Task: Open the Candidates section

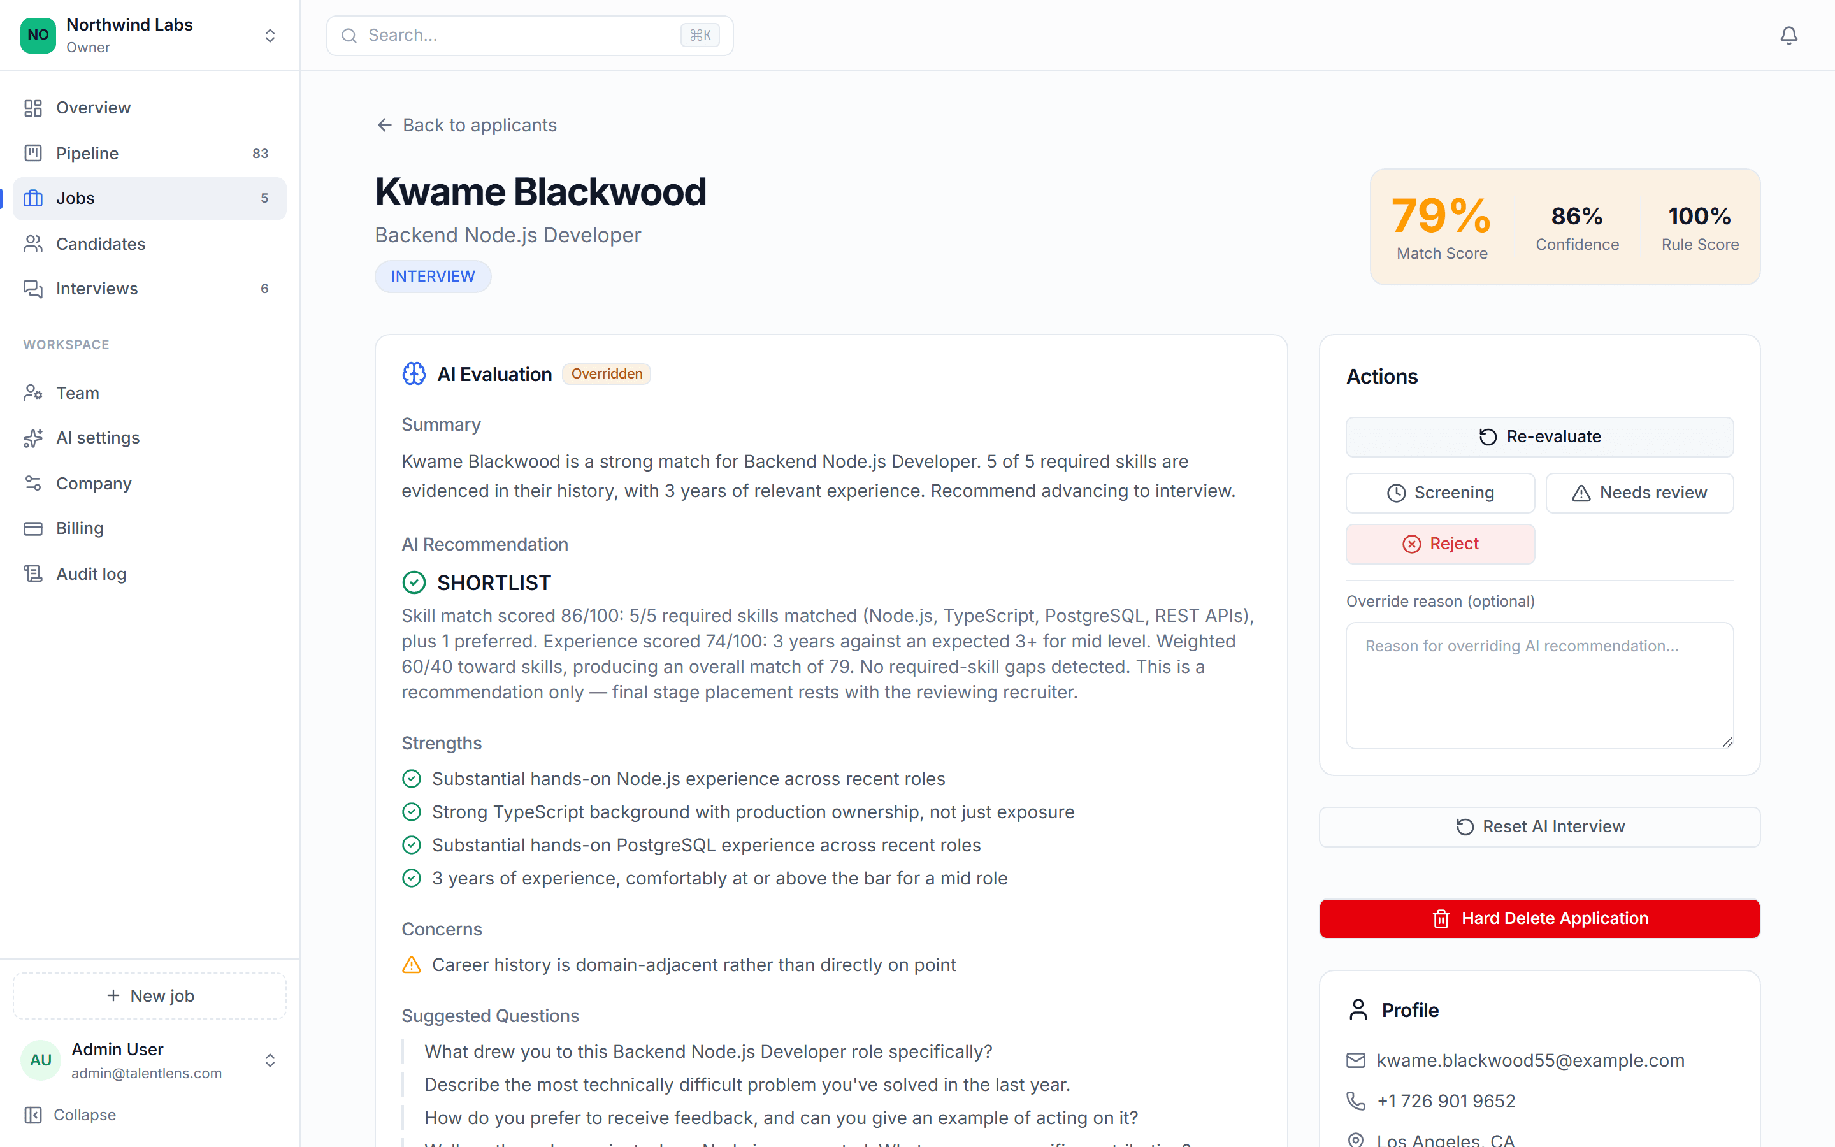Action: tap(149, 243)
